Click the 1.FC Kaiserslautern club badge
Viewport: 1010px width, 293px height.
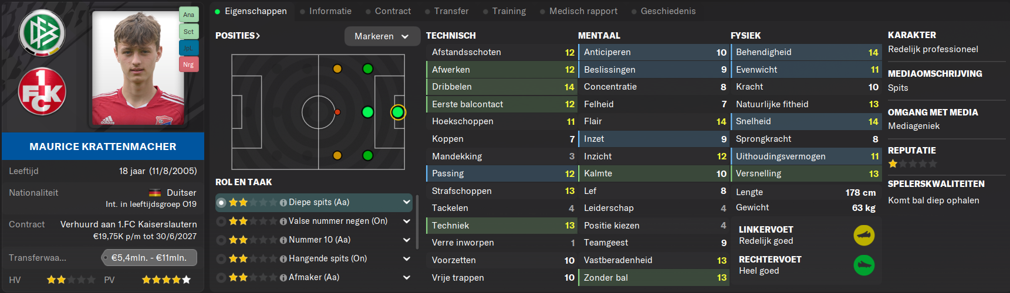(x=42, y=92)
